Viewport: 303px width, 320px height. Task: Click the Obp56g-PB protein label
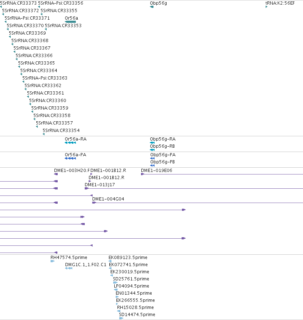162,162
